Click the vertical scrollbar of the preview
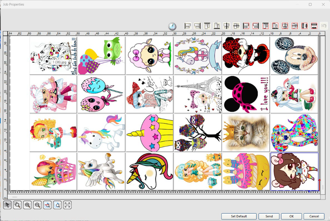Image resolution: width=330 pixels, height=221 pixels. click(322, 111)
